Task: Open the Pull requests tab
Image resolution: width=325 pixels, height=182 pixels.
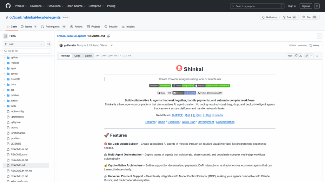Action: tap(53, 27)
